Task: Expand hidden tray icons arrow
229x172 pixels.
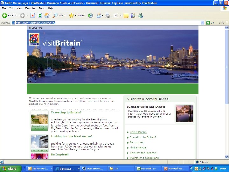Action: click(191, 168)
